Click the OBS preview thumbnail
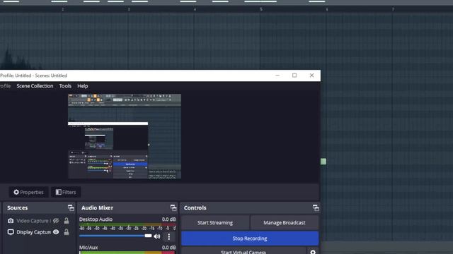This screenshot has height=254, width=453. coord(125,136)
